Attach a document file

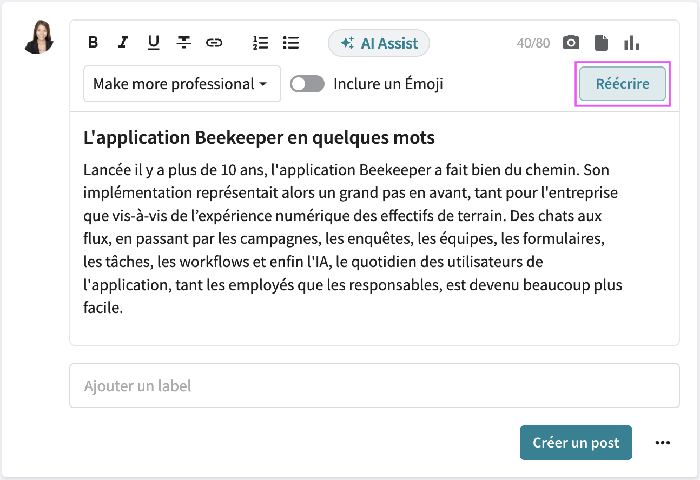pos(602,42)
